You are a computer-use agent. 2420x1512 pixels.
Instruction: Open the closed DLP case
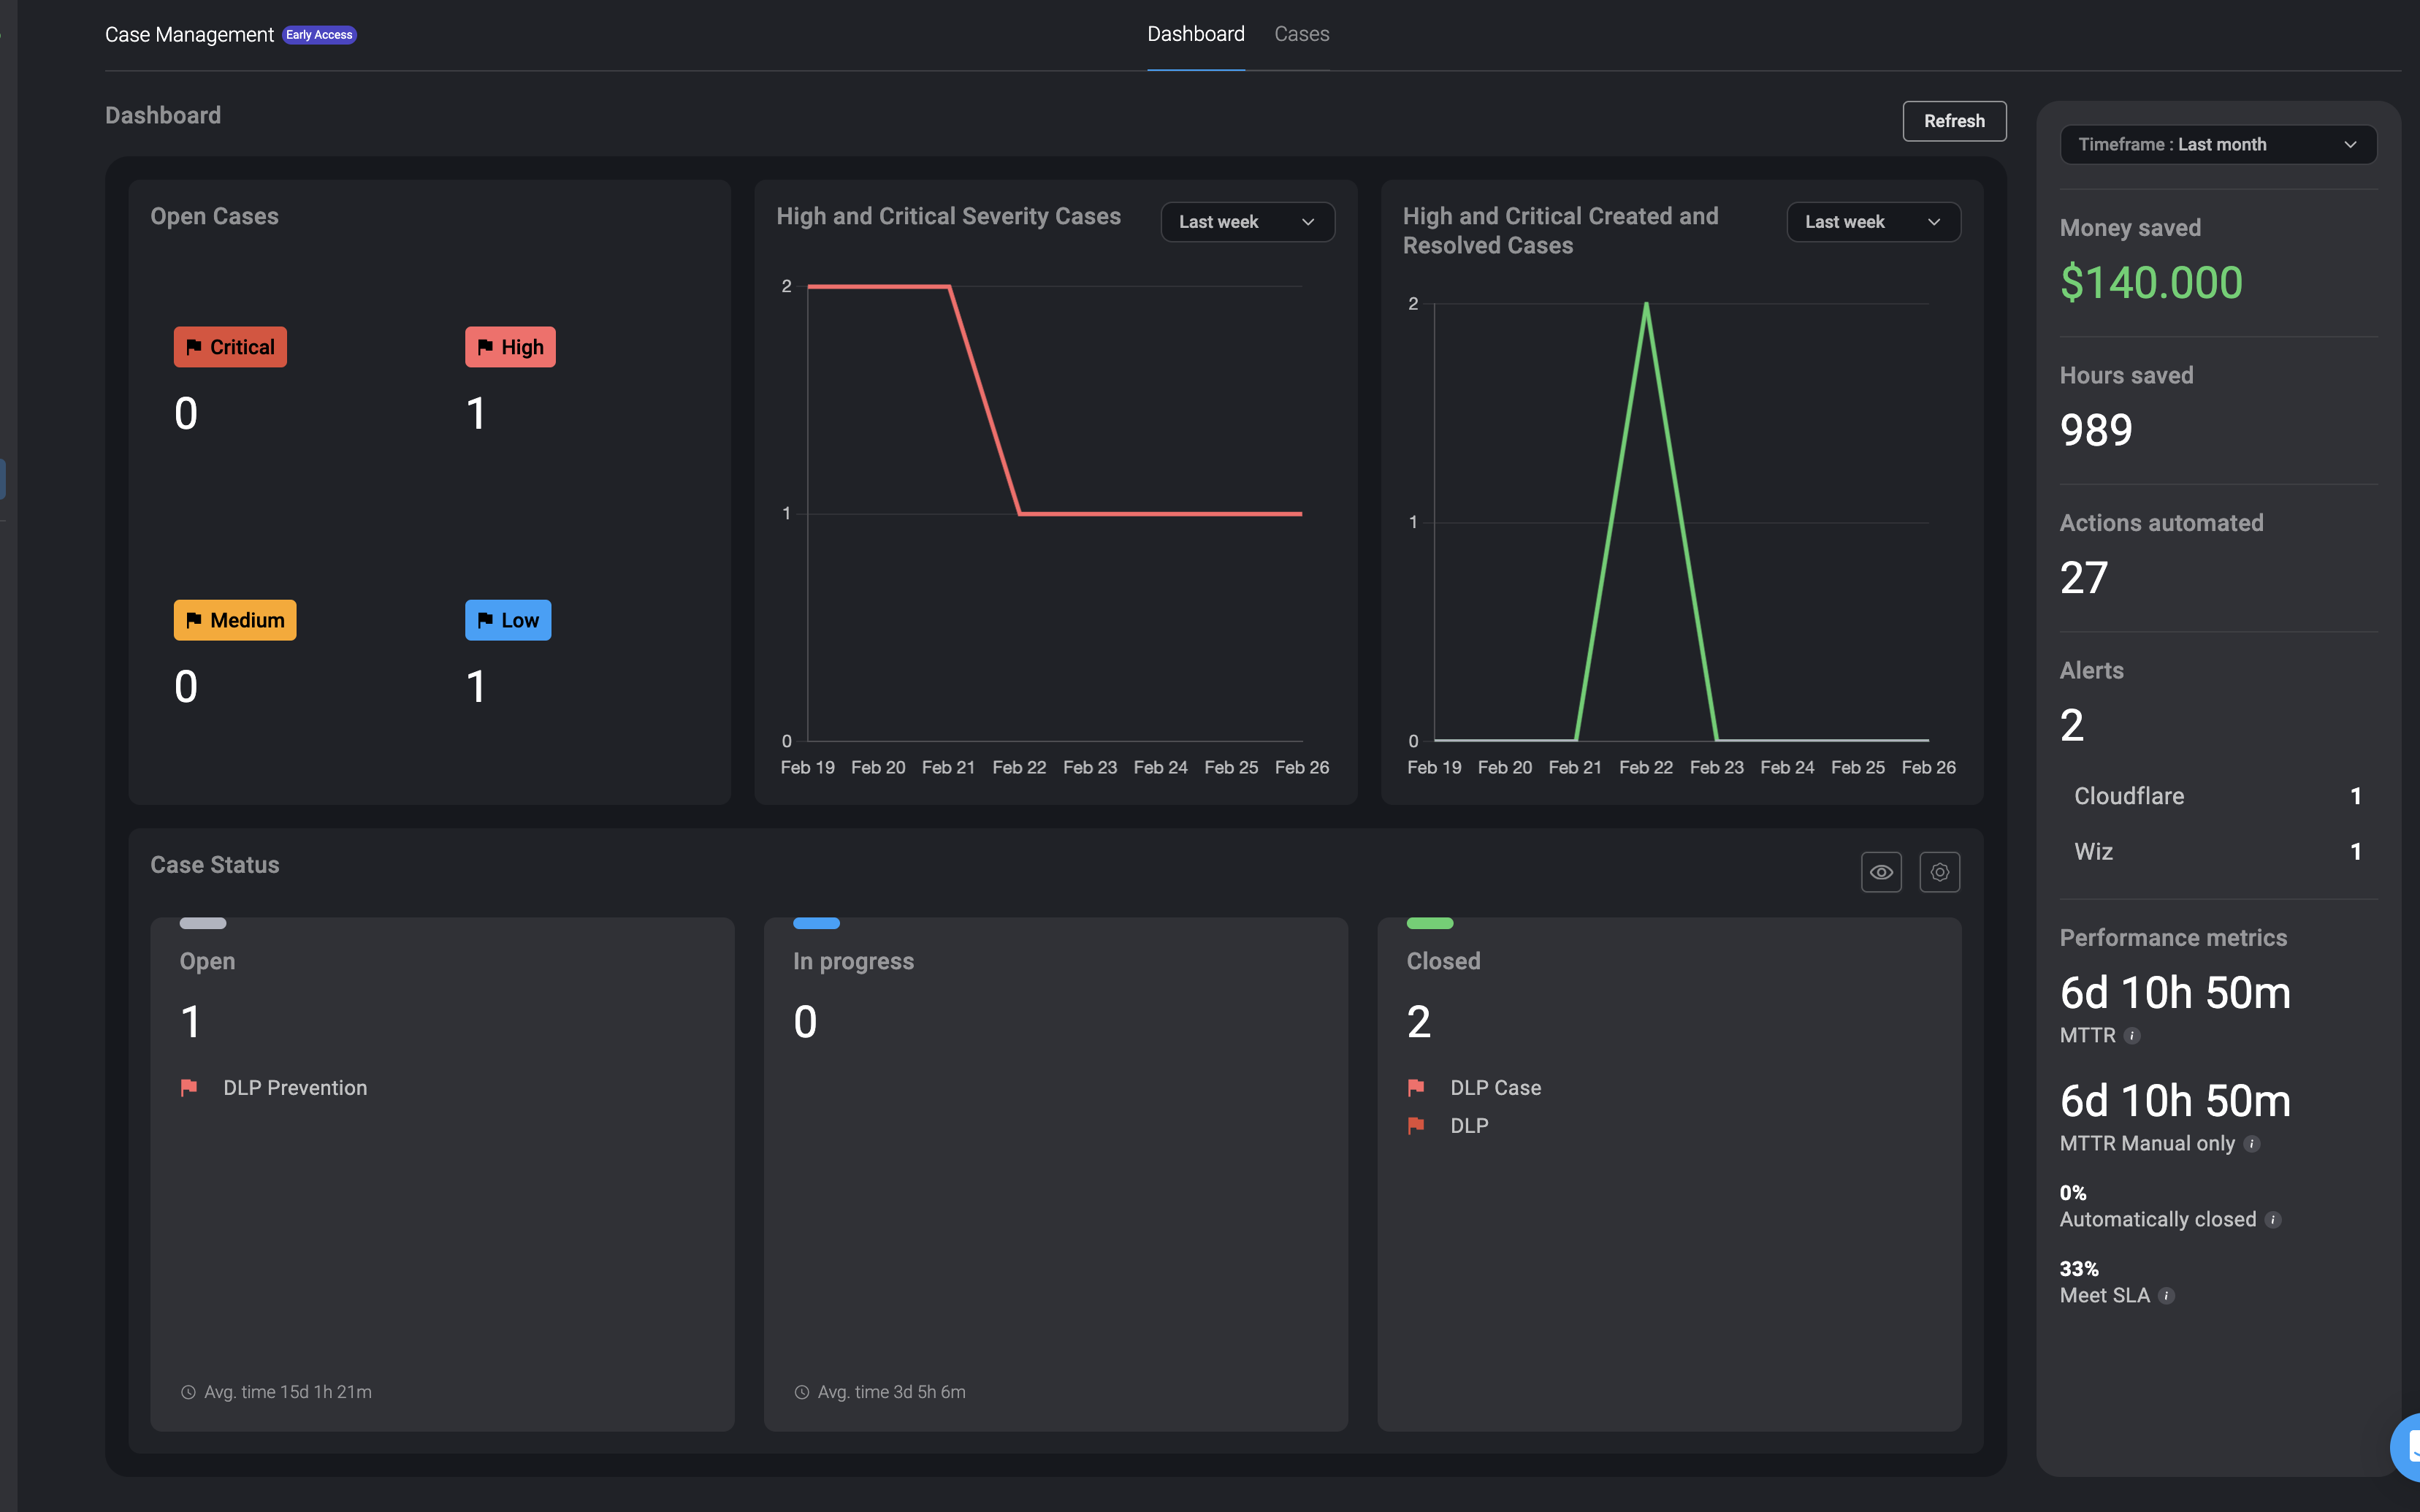pyautogui.click(x=1469, y=1126)
